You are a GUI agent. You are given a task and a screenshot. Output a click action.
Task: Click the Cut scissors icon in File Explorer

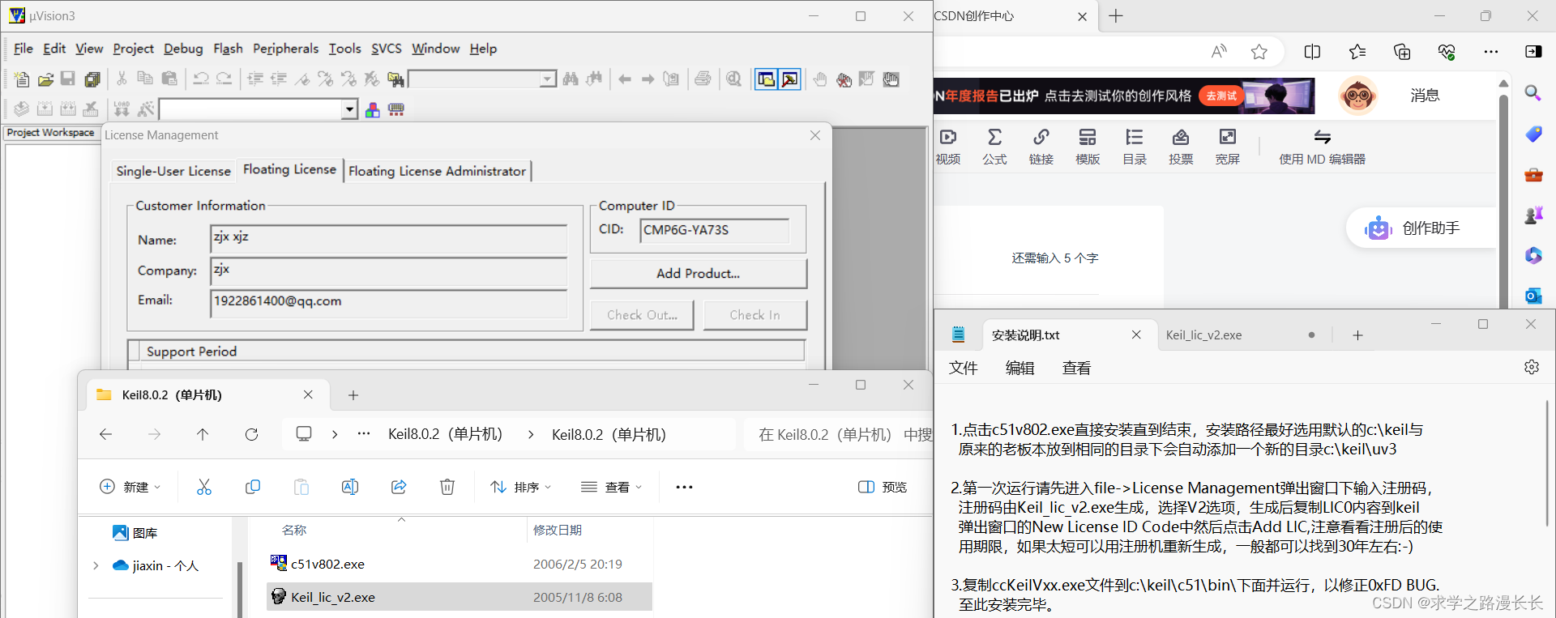click(204, 487)
